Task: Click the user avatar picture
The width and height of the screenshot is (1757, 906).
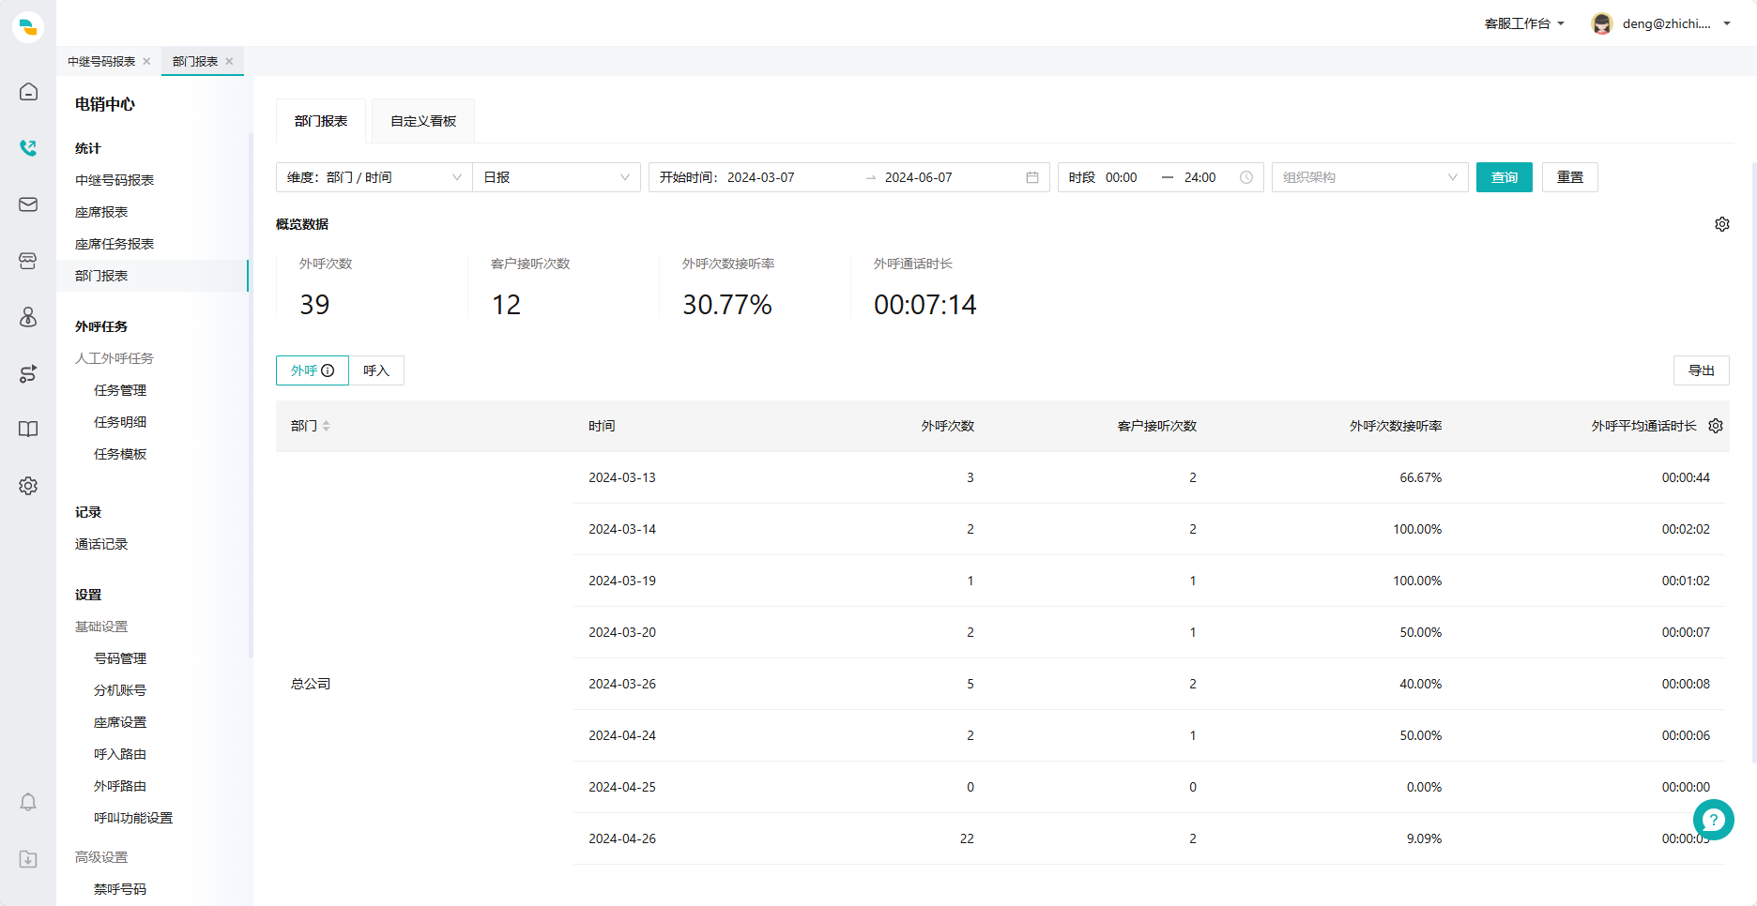Action: (x=1602, y=23)
